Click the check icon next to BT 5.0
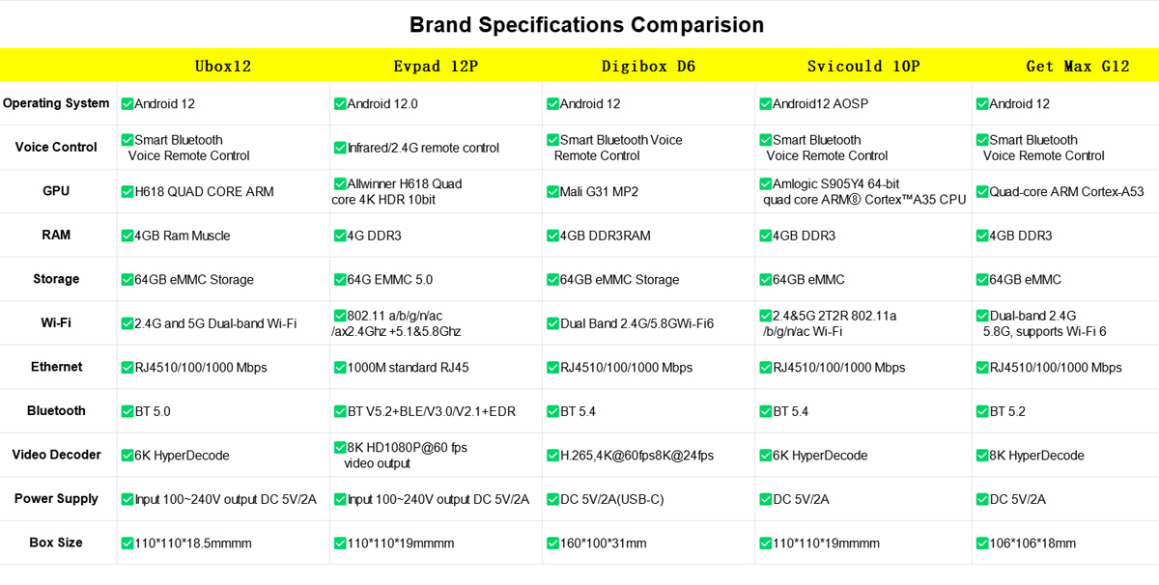Image resolution: width=1159 pixels, height=585 pixels. pos(127,412)
